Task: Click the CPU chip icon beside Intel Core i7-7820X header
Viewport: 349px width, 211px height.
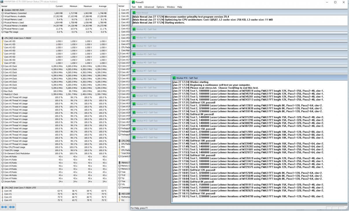Action: (x=3, y=38)
